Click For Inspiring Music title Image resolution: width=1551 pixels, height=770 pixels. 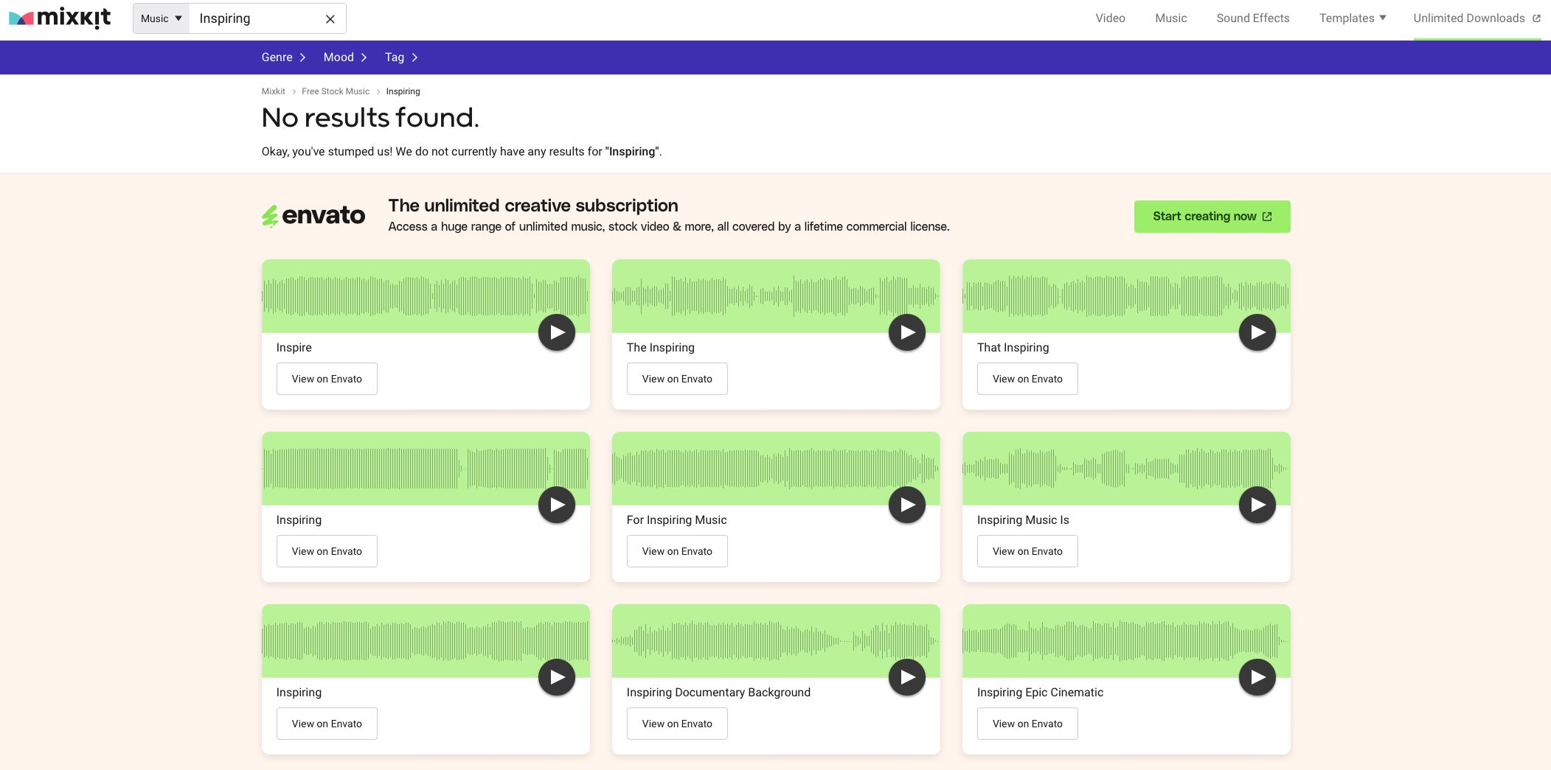tap(677, 520)
